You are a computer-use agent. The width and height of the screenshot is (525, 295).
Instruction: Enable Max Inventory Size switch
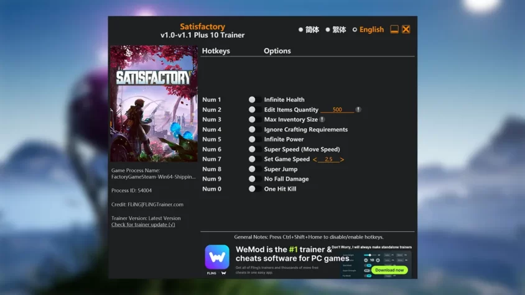(255, 119)
